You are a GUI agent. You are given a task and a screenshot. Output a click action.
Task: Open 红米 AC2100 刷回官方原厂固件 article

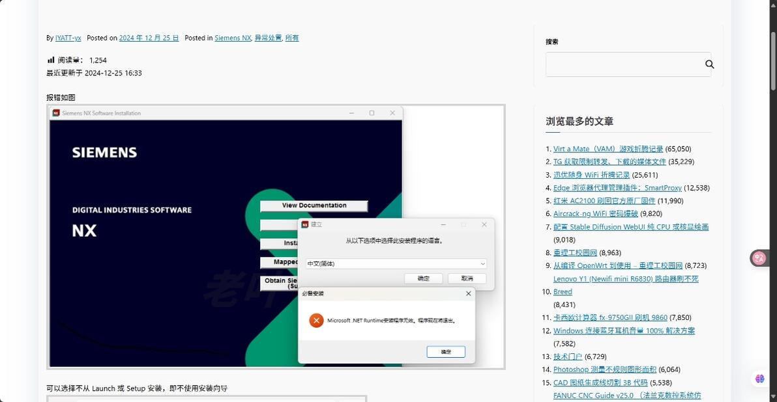(604, 201)
